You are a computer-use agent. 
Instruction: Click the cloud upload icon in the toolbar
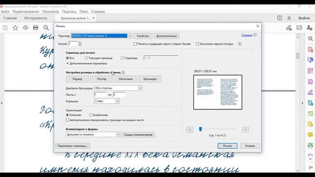[x=26, y=28]
